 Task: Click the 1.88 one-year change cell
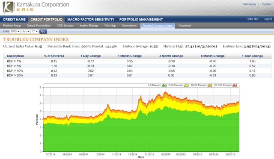[x=252, y=61]
